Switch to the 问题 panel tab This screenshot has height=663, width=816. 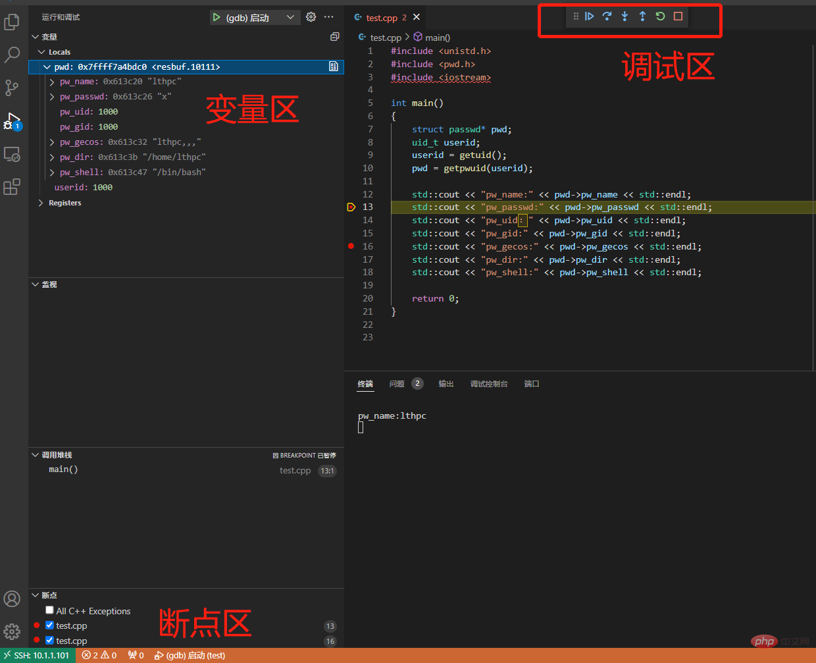397,384
